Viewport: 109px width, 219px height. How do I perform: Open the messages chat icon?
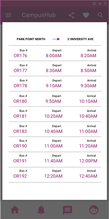click(68, 210)
